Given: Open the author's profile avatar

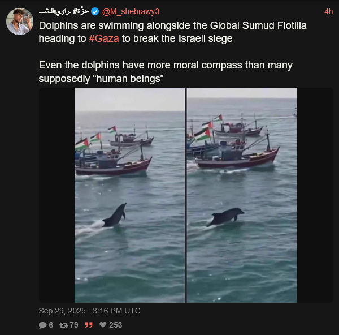Looking at the screenshot, I should (x=20, y=22).
